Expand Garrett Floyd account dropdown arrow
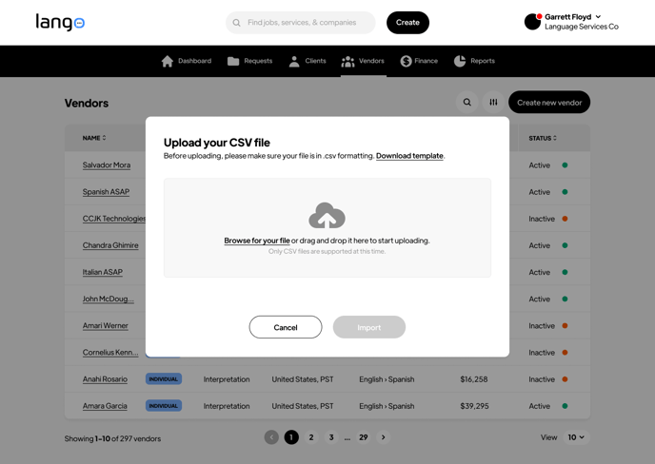Image resolution: width=655 pixels, height=464 pixels. click(x=598, y=17)
